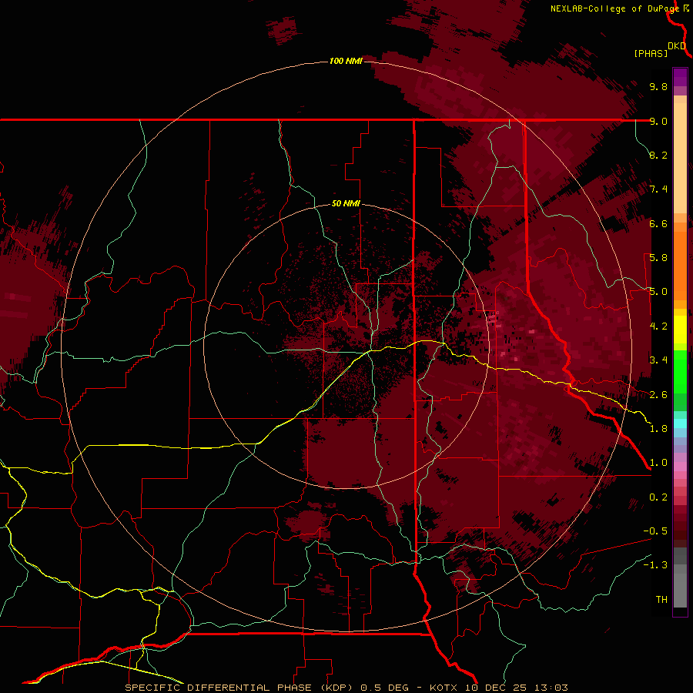Pick the bright green segment of the color bar
The width and height of the screenshot is (693, 693).
point(680,372)
